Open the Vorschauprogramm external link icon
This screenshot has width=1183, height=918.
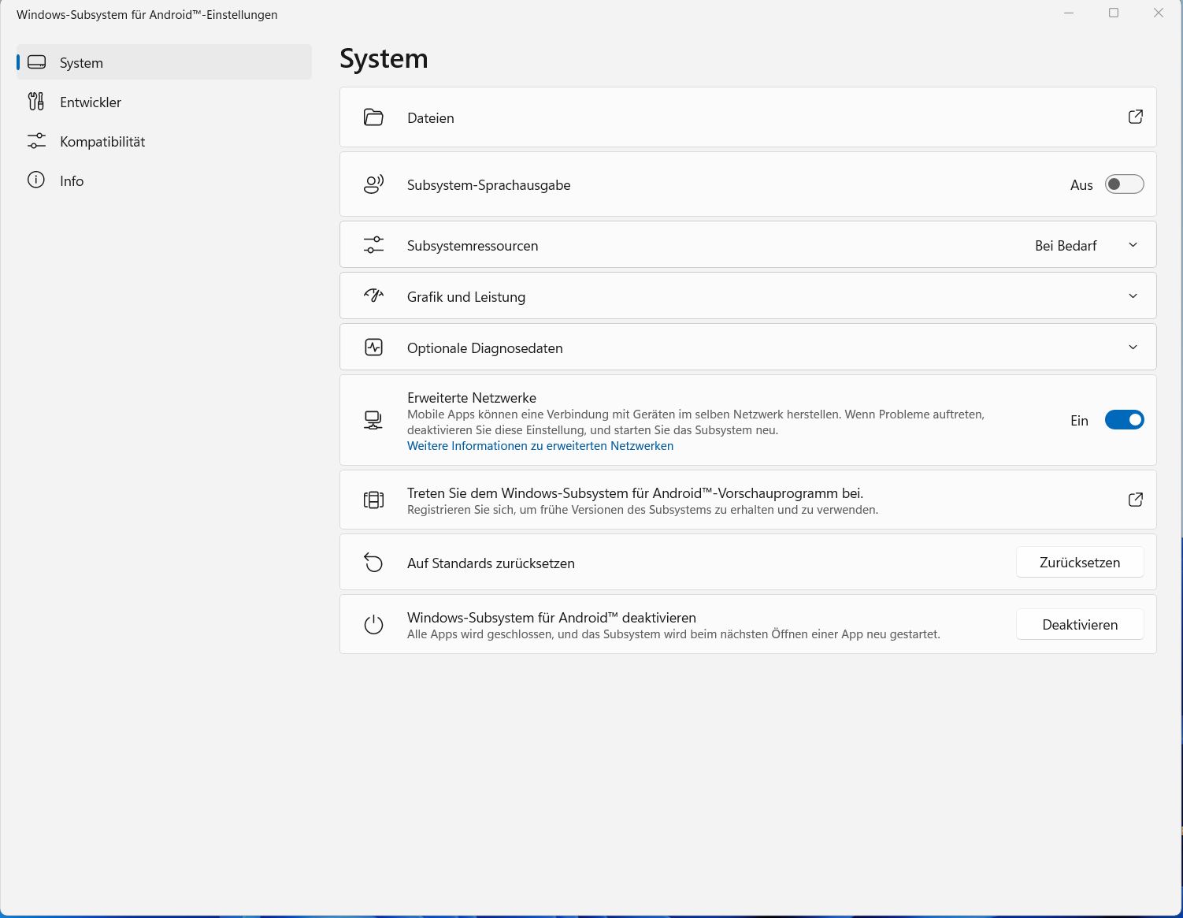click(1135, 500)
